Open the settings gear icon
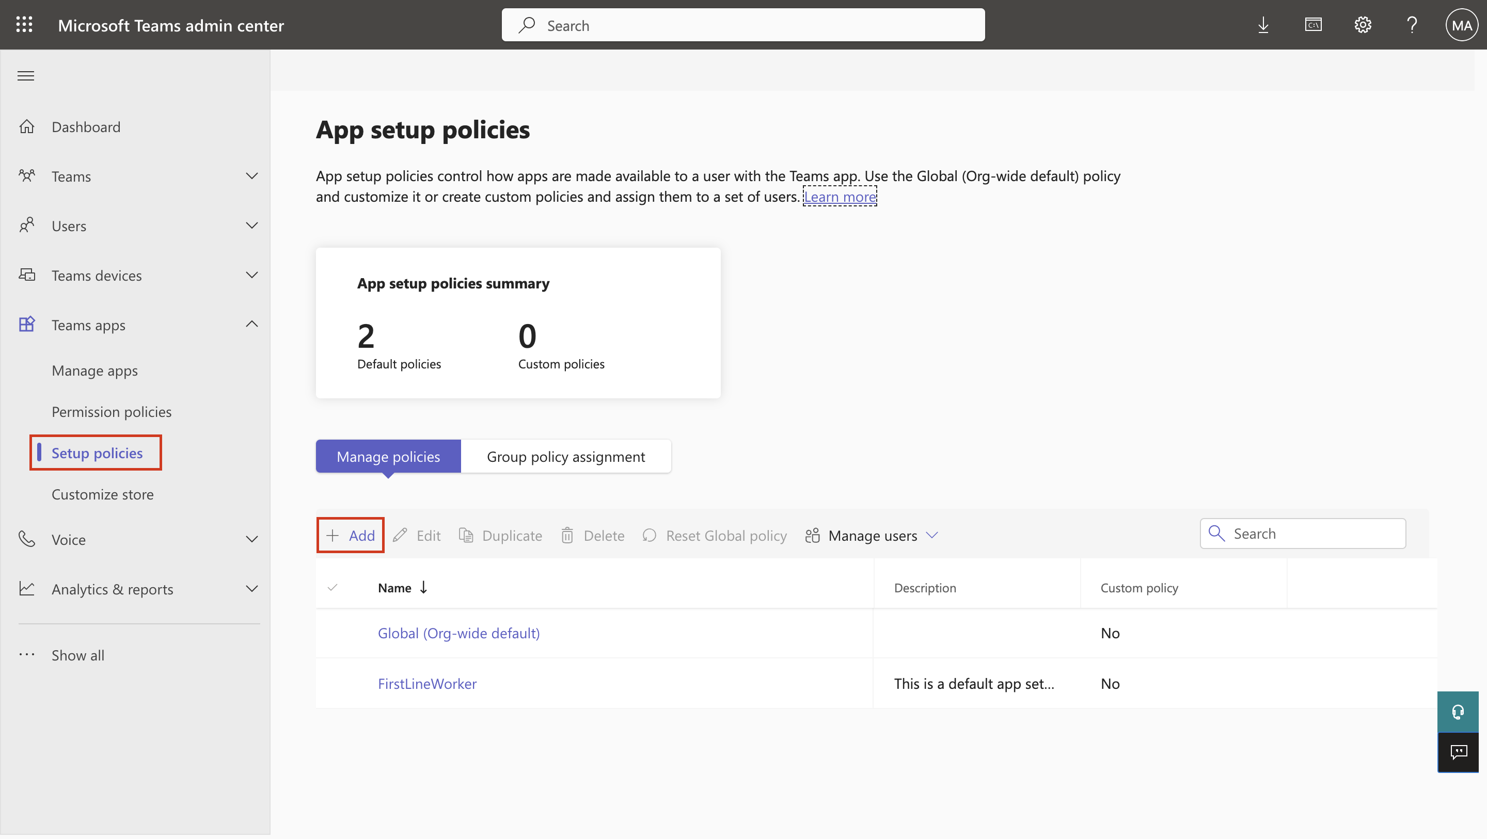 tap(1363, 25)
